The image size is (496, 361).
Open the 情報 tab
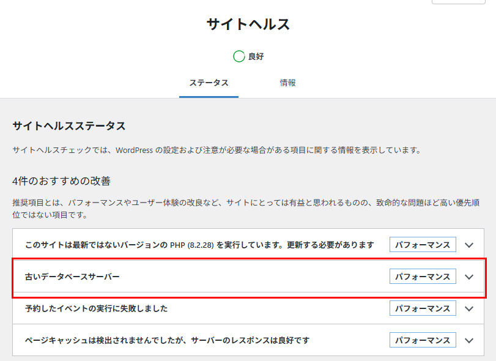coord(288,83)
